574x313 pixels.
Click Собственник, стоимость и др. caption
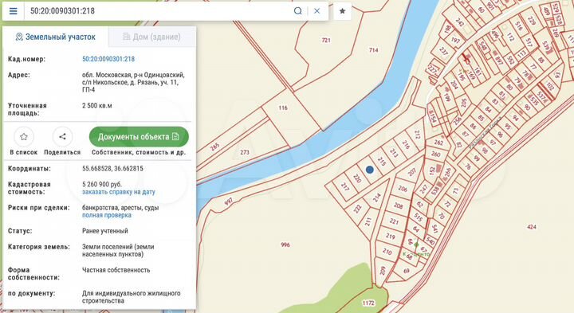139,152
